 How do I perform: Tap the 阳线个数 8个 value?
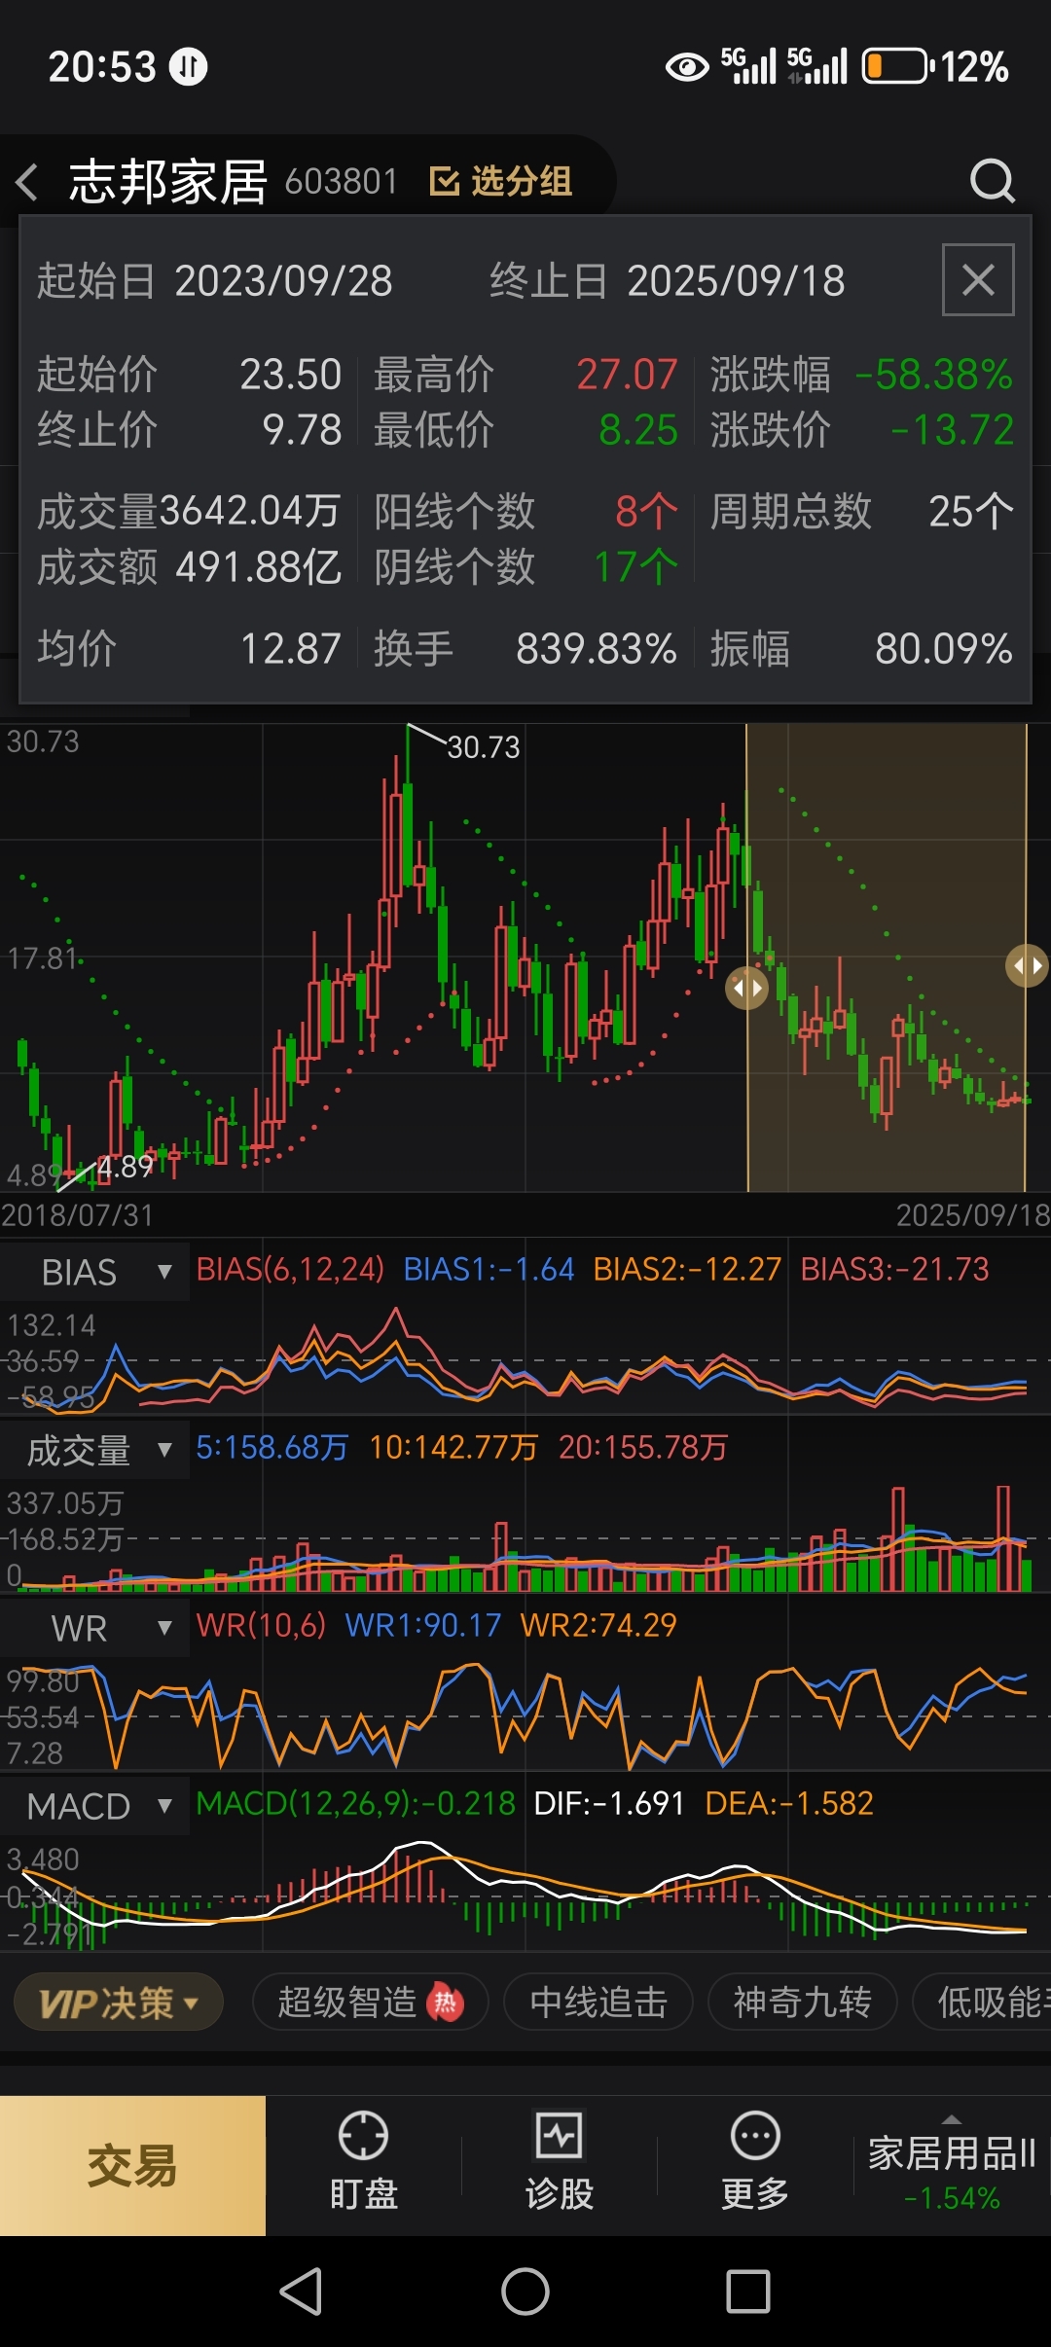coord(646,512)
